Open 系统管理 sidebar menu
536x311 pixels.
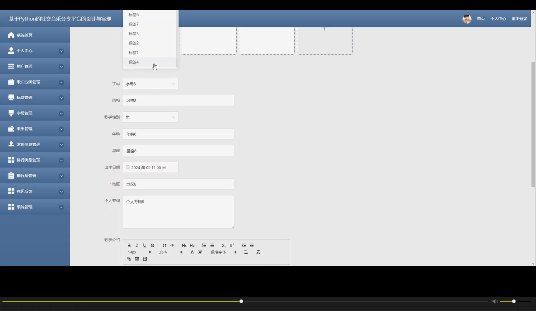[35, 207]
